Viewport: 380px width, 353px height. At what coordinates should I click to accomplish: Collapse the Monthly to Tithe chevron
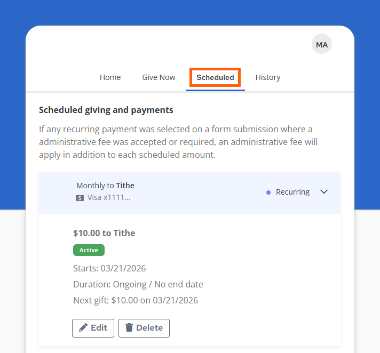click(x=324, y=192)
